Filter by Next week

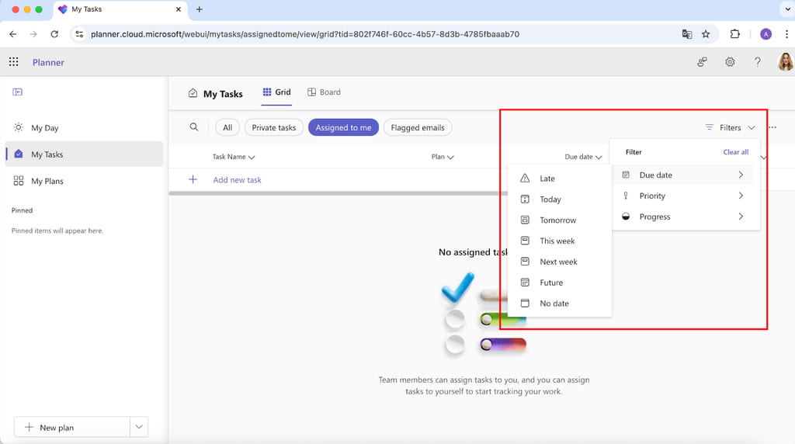[559, 262]
